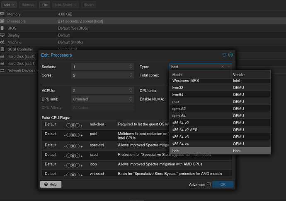This screenshot has height=201, width=286.
Task: Clear the Type field with the X
Action: [223, 67]
